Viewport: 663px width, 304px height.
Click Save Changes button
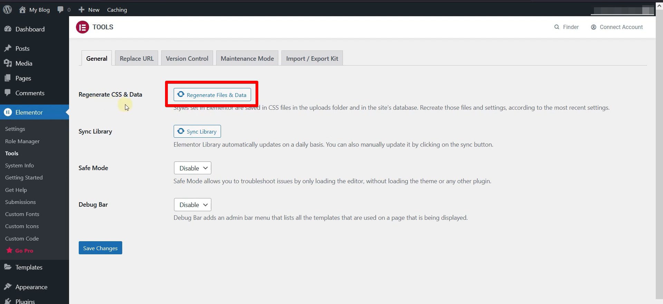pos(100,248)
